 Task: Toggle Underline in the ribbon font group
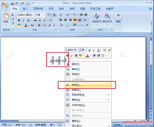point(28,20)
